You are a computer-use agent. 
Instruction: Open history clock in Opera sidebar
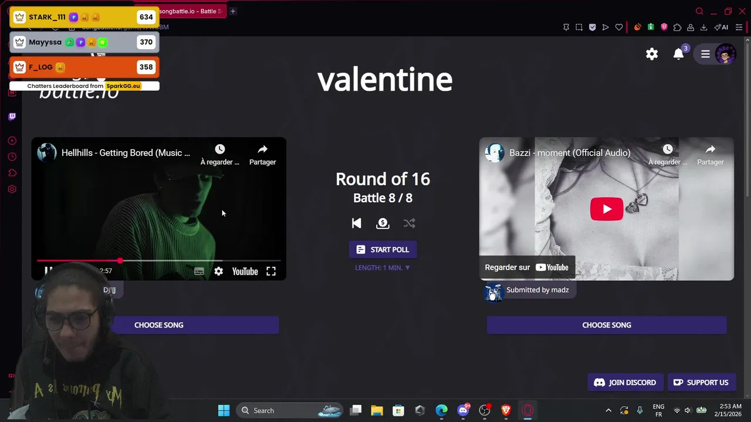pos(12,156)
